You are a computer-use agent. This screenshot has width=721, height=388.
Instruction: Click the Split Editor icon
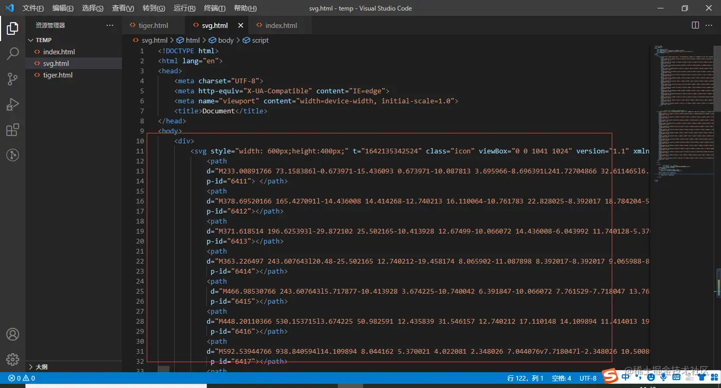pyautogui.click(x=695, y=25)
